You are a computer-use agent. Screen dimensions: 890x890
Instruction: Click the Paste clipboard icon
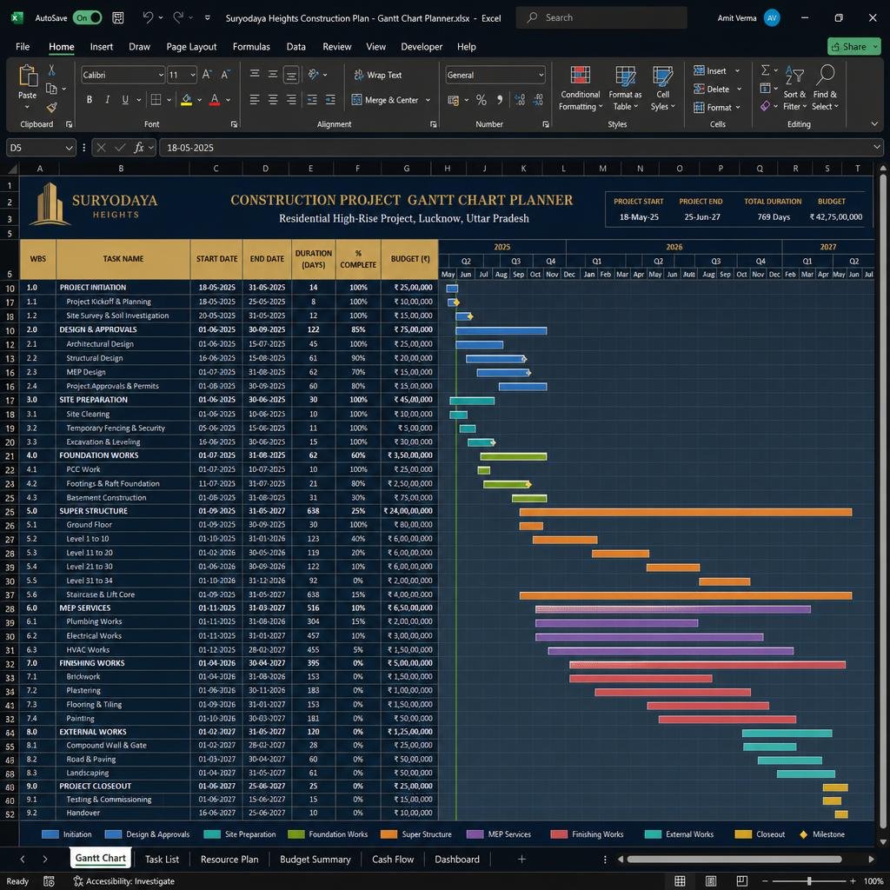27,76
